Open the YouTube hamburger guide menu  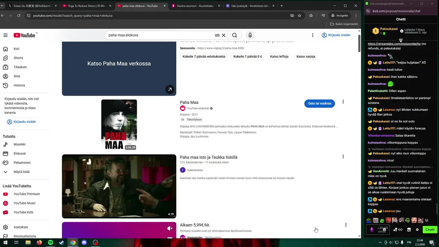coord(5,35)
